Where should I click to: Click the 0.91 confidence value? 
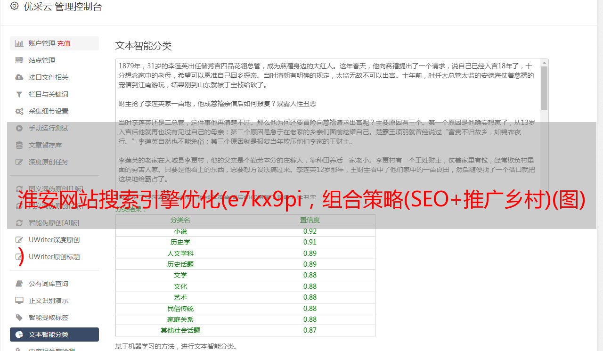click(310, 242)
